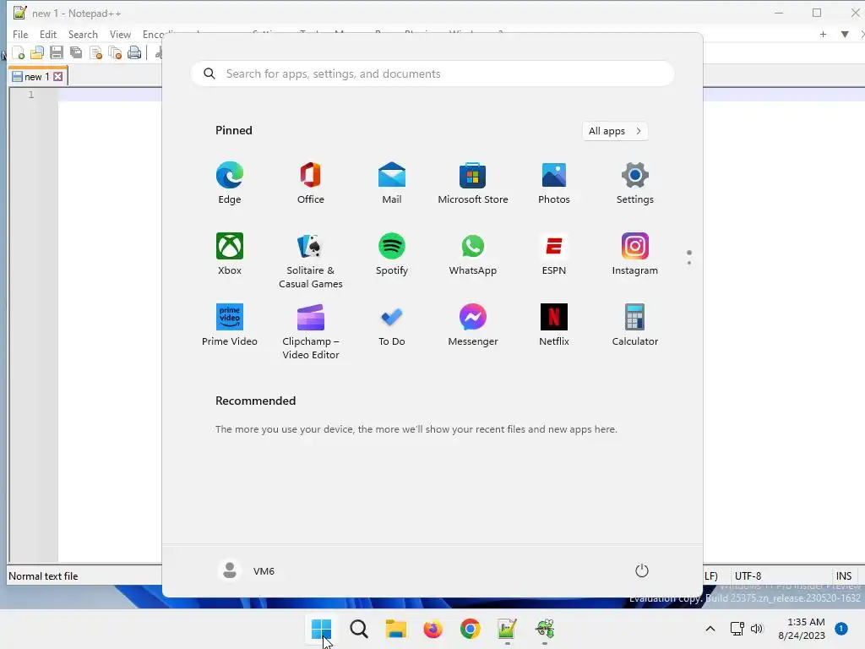Open the Calculator app
The width and height of the screenshot is (865, 649).
(635, 325)
